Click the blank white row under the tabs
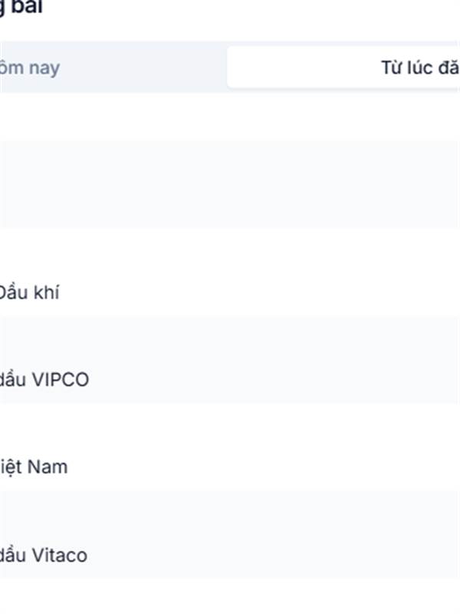This screenshot has height=614, width=460. pyautogui.click(x=230, y=117)
